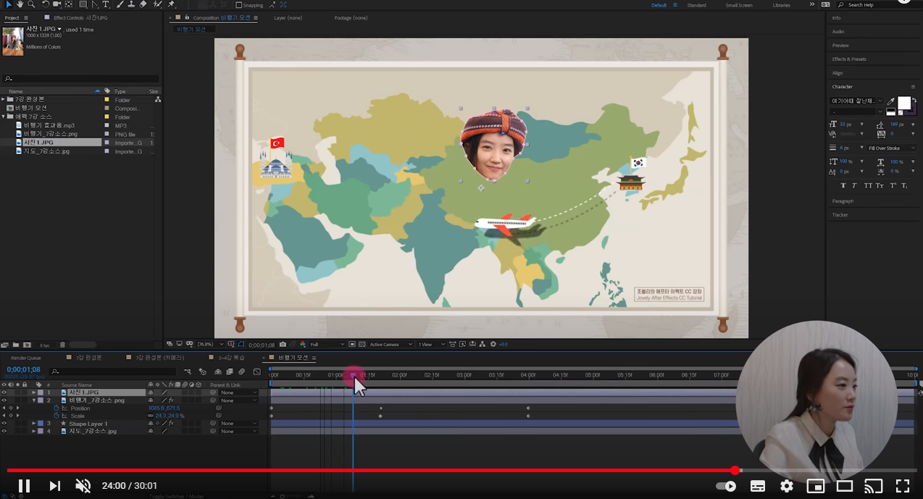Open the Render Queue tab
The image size is (923, 499).
26,358
